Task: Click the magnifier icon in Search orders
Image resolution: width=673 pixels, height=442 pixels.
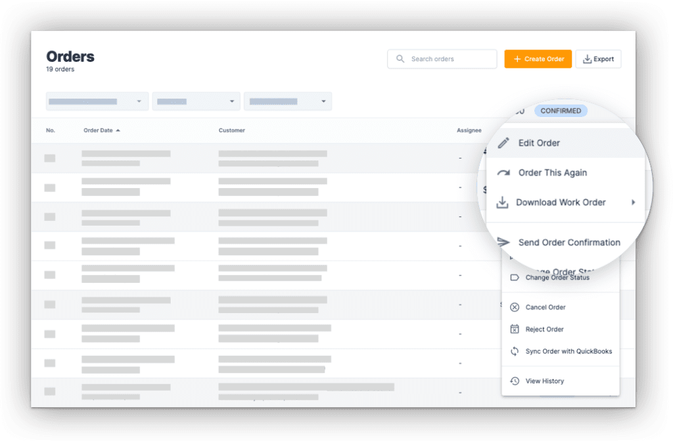Action: [x=400, y=59]
